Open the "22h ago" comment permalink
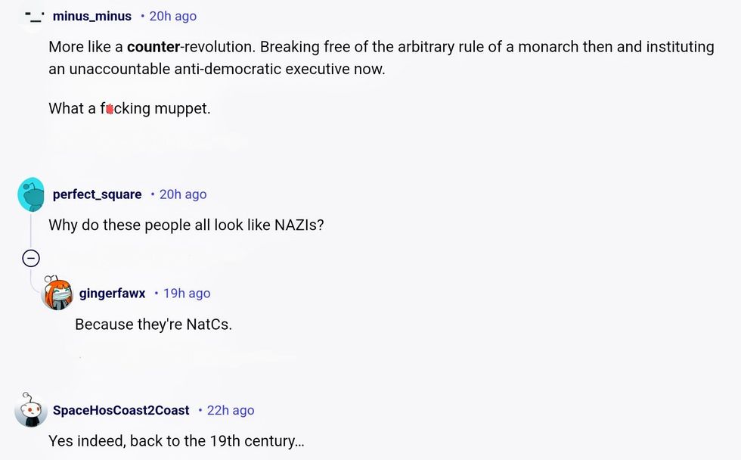741x460 pixels. (x=231, y=410)
